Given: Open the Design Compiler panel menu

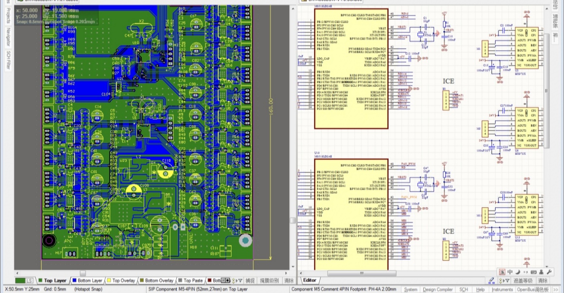Looking at the screenshot, I should click(437, 289).
